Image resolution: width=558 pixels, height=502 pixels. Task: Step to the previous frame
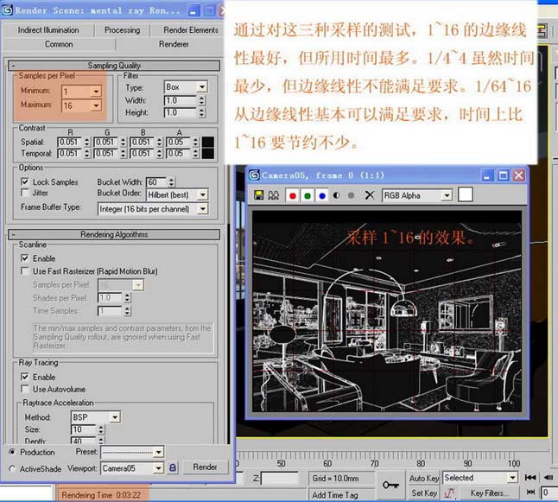click(x=548, y=478)
